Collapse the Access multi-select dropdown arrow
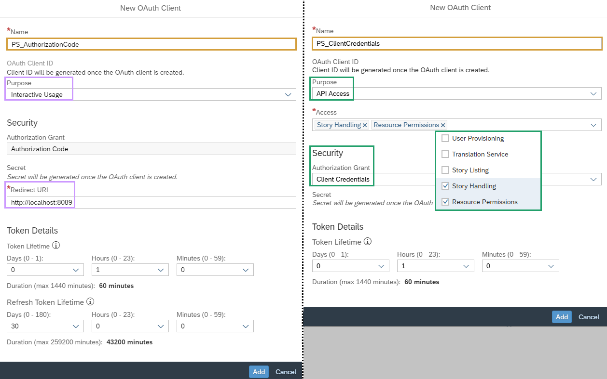Image resolution: width=607 pixels, height=379 pixels. pos(593,125)
